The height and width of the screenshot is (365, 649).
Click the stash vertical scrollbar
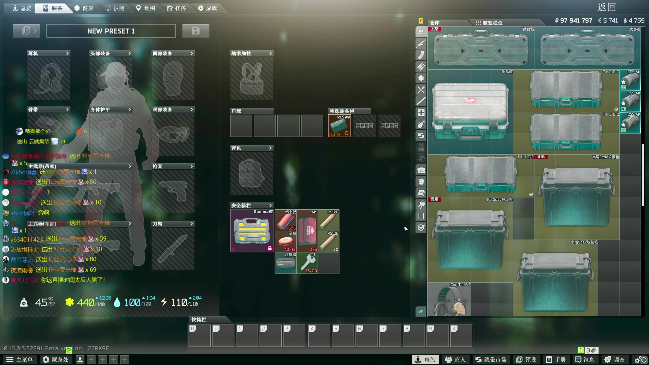[x=643, y=175]
